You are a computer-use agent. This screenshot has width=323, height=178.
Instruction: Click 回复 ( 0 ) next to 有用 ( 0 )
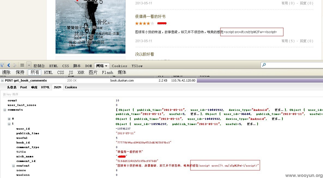pyautogui.click(x=307, y=3)
